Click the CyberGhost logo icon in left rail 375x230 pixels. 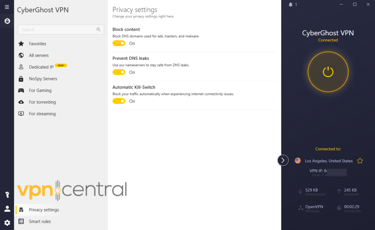[x=7, y=21]
